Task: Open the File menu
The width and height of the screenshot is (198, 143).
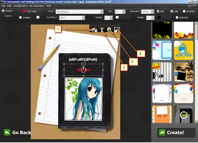Action: click(x=3, y=6)
